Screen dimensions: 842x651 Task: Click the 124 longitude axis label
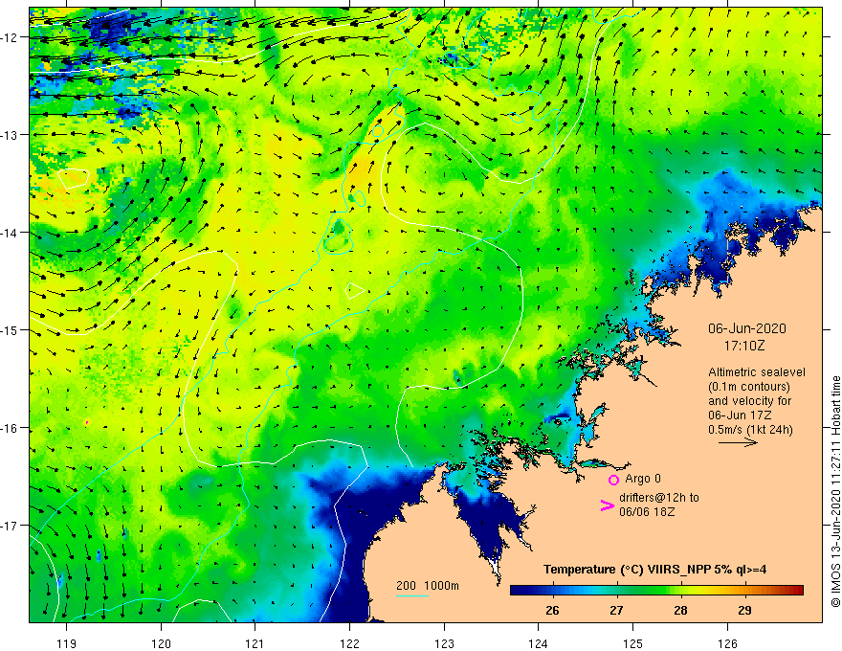pos(539,643)
